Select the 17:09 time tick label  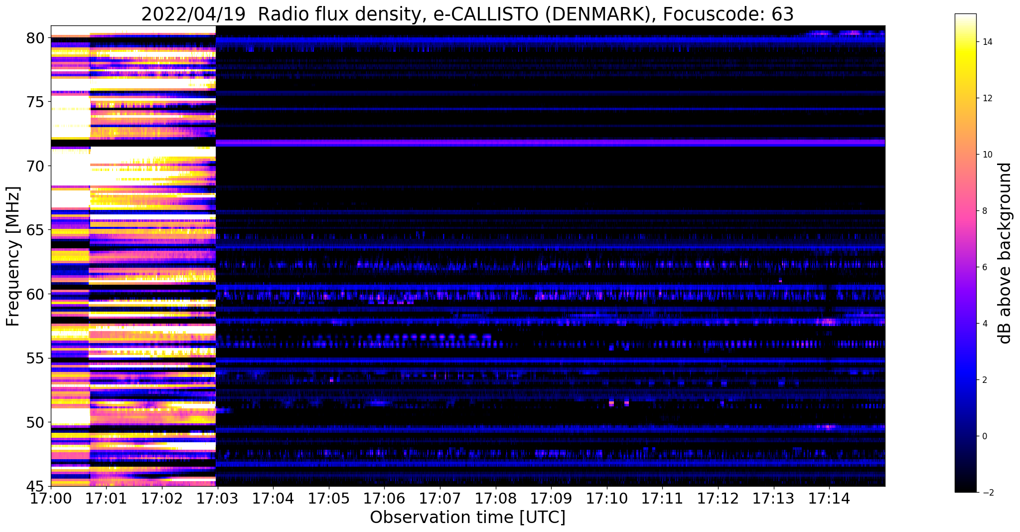coord(551,499)
